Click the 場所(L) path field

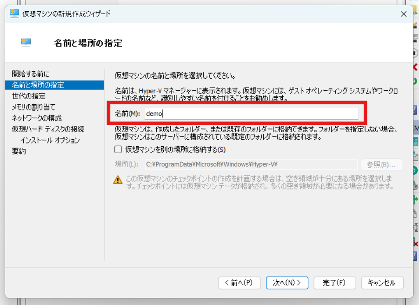coord(251,164)
